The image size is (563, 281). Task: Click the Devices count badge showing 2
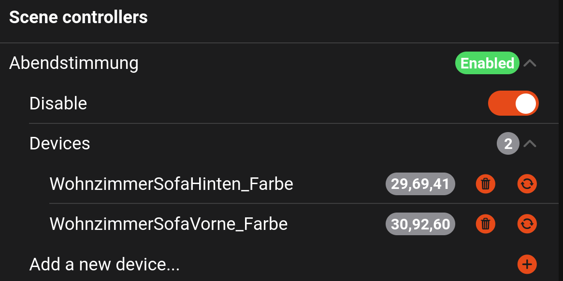coord(508,144)
